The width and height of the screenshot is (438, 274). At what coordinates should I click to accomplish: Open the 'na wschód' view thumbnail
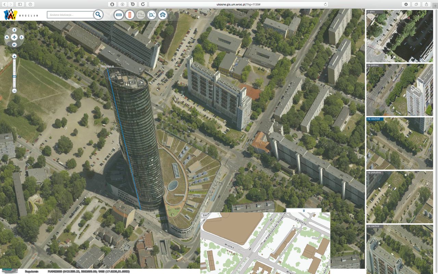(x=399, y=144)
